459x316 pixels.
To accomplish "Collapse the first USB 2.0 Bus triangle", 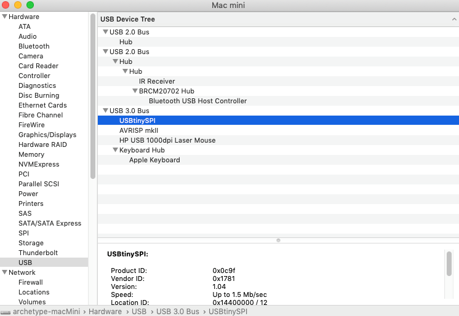I will (x=105, y=31).
